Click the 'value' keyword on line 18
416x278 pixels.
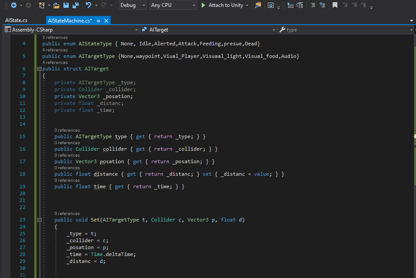(261, 174)
